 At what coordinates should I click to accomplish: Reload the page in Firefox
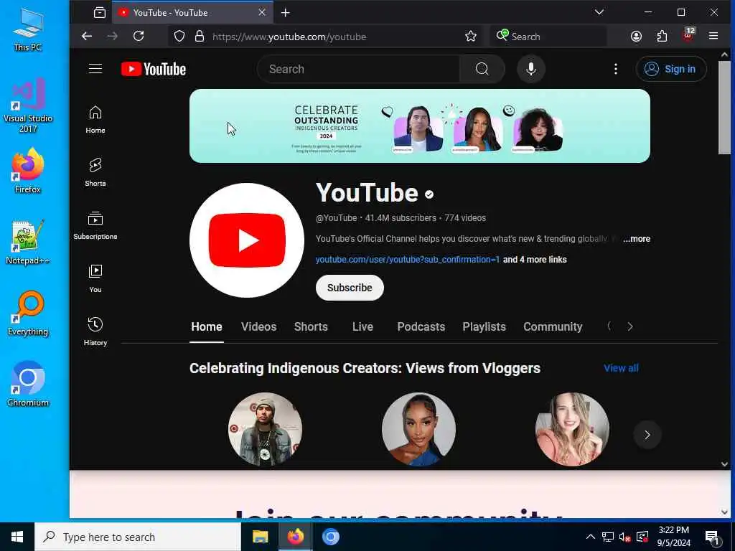tap(139, 36)
